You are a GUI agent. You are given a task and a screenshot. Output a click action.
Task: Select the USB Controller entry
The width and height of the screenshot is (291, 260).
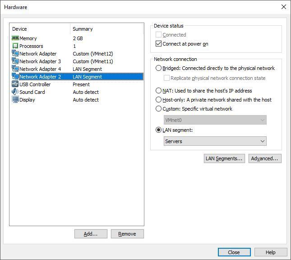point(35,84)
